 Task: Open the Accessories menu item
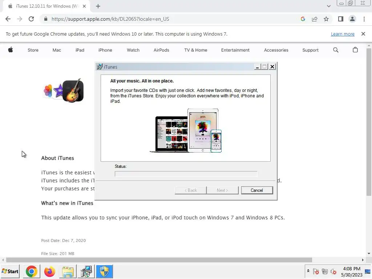[x=276, y=50]
